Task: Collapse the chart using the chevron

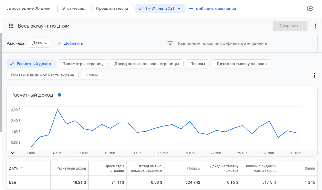Action: 13,153
